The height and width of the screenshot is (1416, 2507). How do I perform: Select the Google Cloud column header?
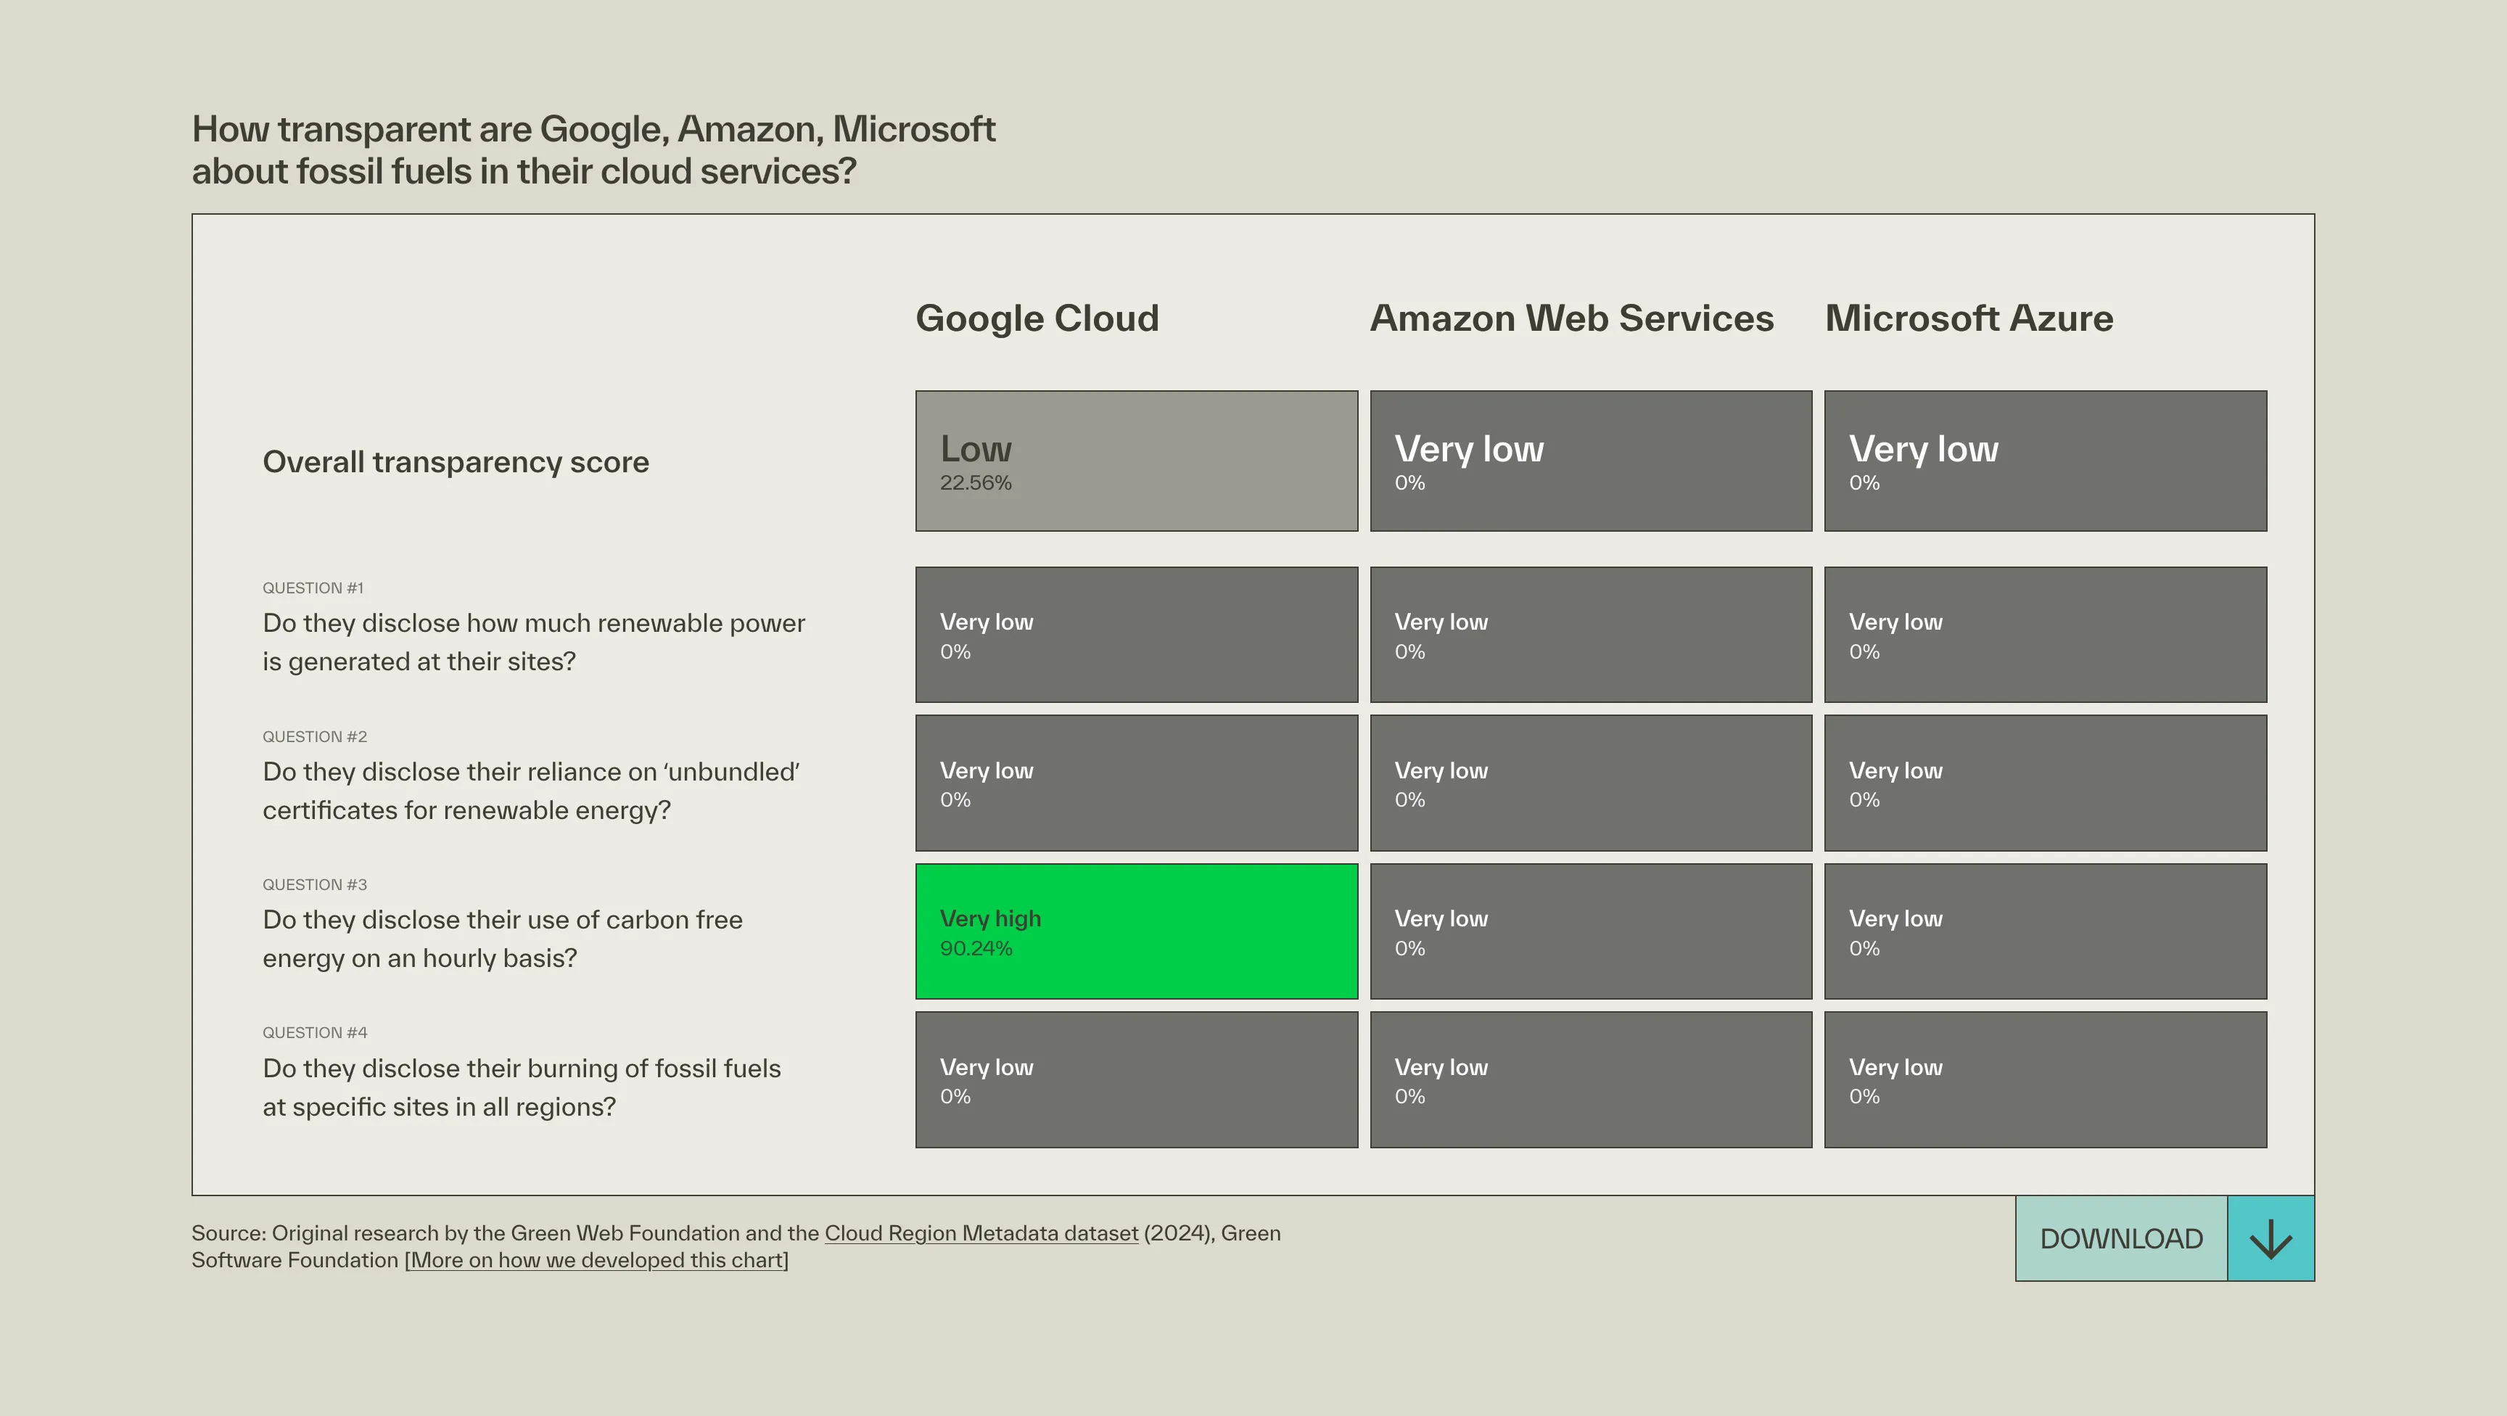(1037, 318)
